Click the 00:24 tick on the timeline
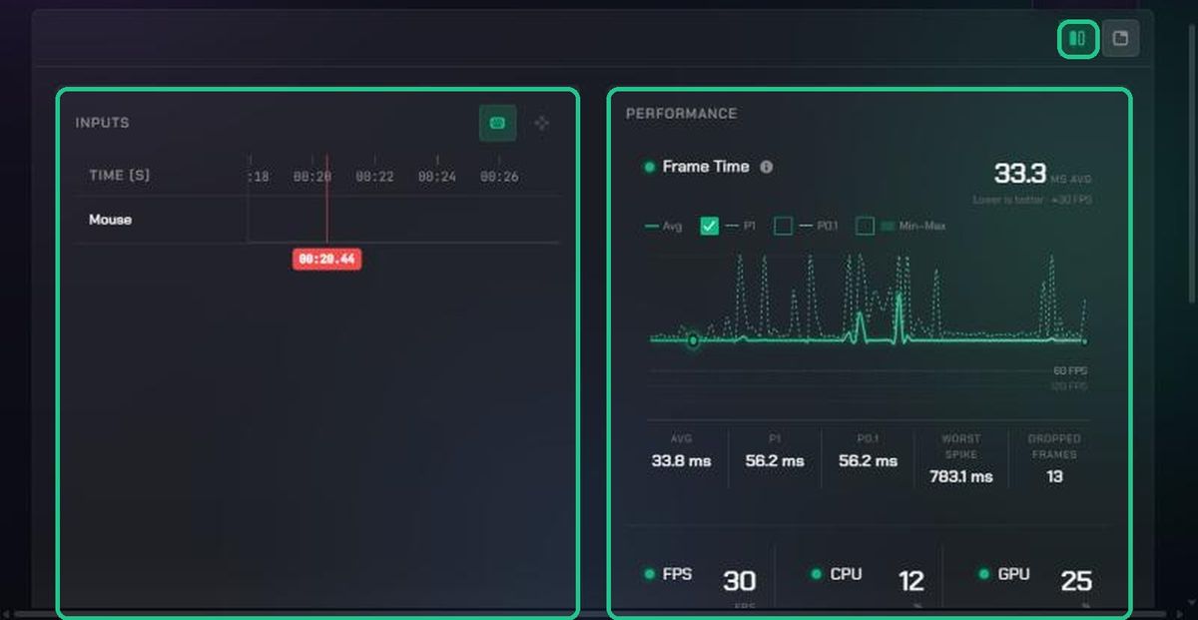1198x620 pixels. [x=437, y=176]
